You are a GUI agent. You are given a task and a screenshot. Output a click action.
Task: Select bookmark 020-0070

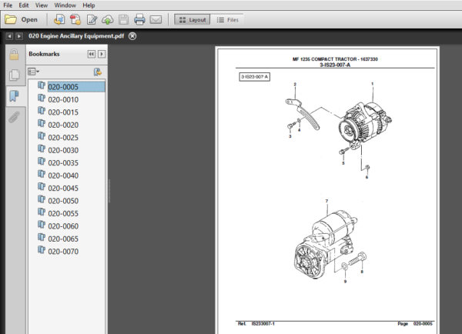tap(63, 252)
